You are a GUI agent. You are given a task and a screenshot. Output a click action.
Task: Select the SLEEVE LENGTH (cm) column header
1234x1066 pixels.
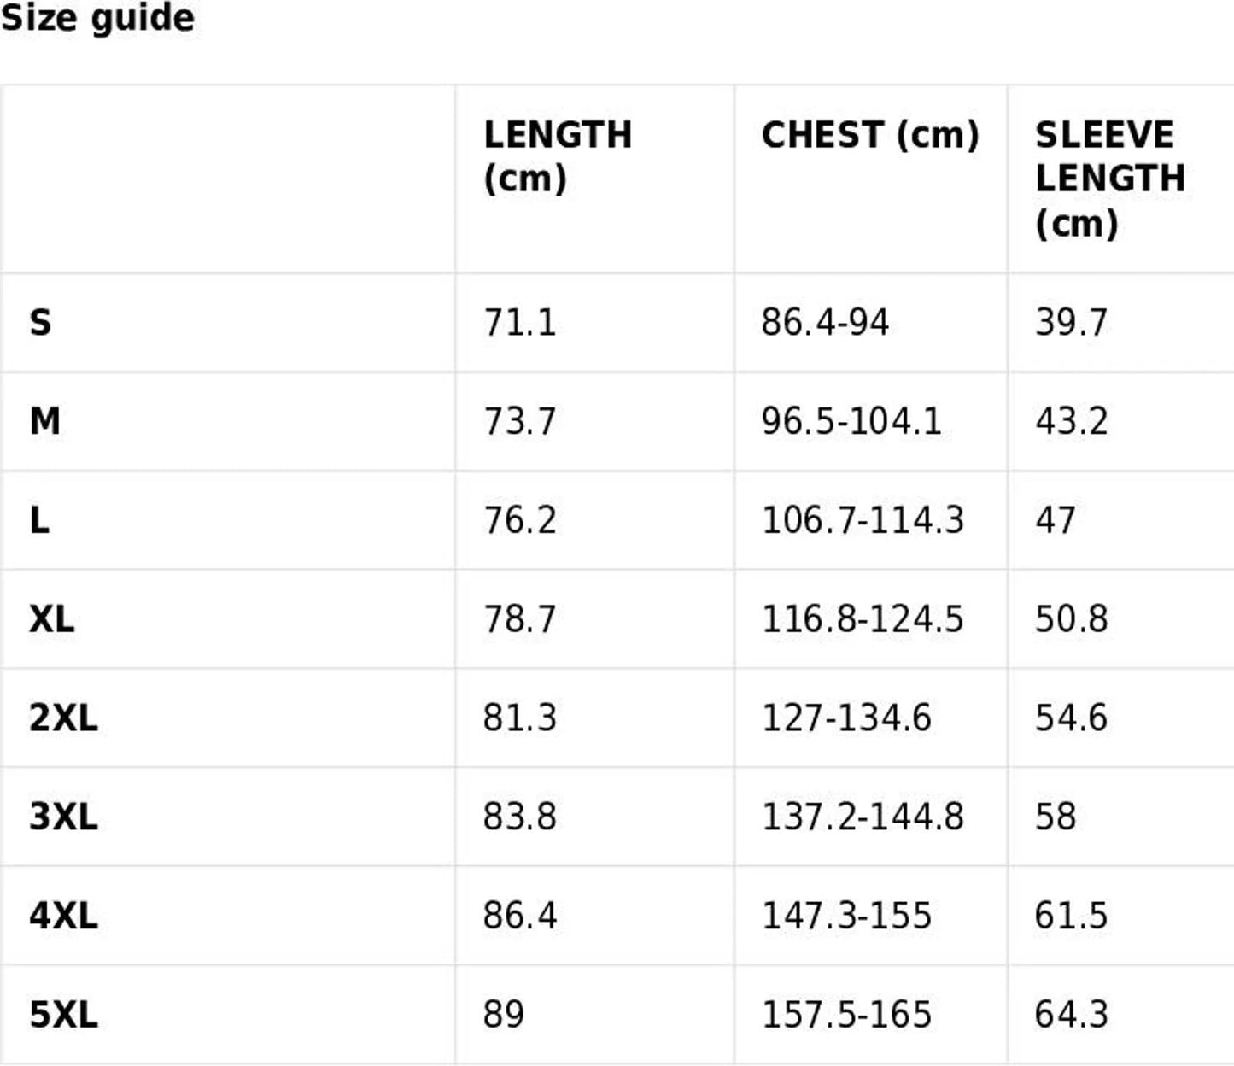(x=1109, y=179)
